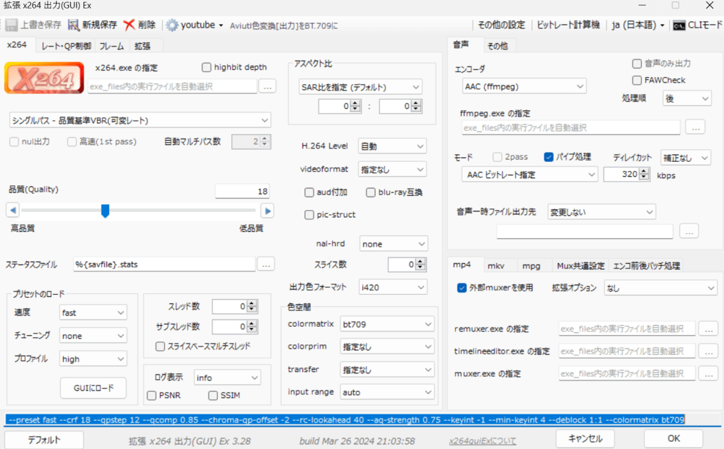The height and width of the screenshot is (449, 724).
Task: Expand the colormatrix dropdown showing bt709
Action: [x=386, y=324]
